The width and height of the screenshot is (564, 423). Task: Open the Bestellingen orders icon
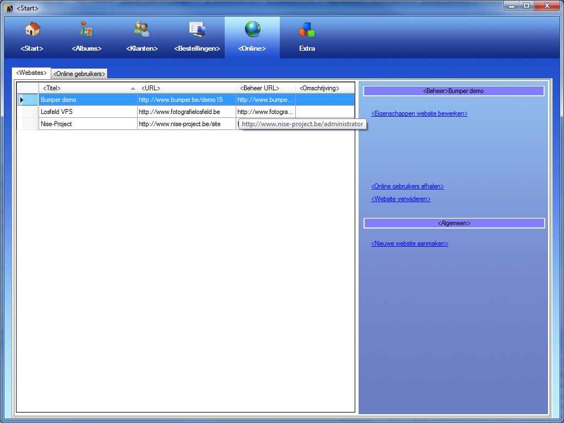197,30
